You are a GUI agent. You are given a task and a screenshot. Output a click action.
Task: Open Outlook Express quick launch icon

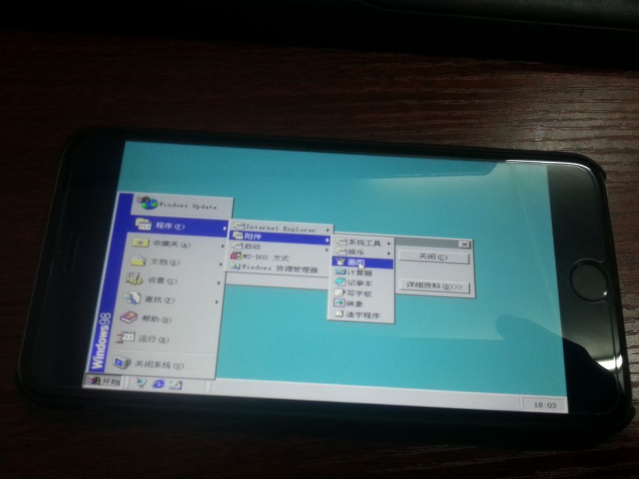tap(176, 385)
